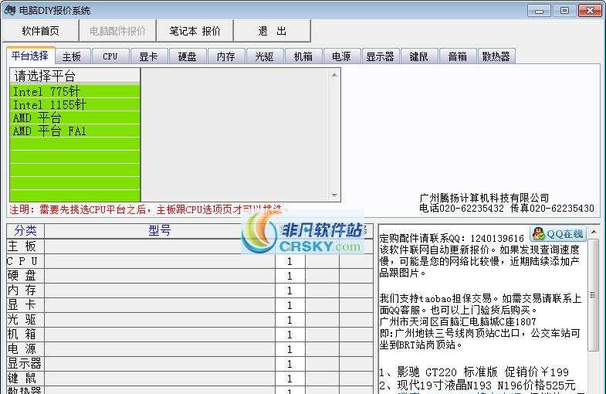606x394 pixels.
Task: Open the 电源 tab
Action: [x=342, y=56]
